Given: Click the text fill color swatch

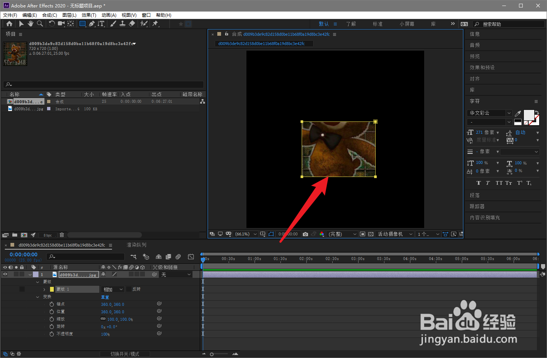Looking at the screenshot, I should pos(529,115).
